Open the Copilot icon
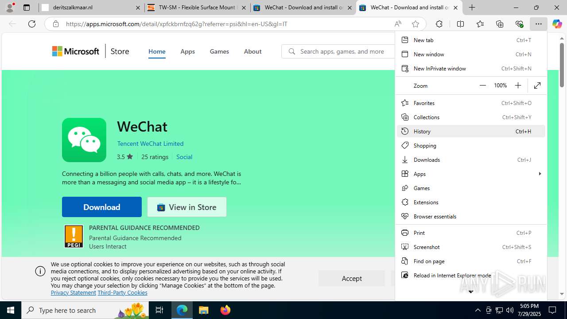567x319 pixels. point(557,24)
